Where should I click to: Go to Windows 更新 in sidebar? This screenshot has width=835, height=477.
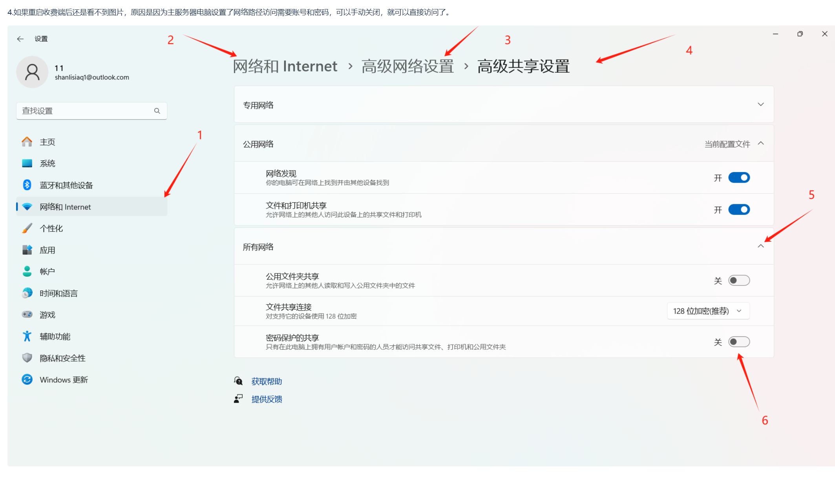92,380
